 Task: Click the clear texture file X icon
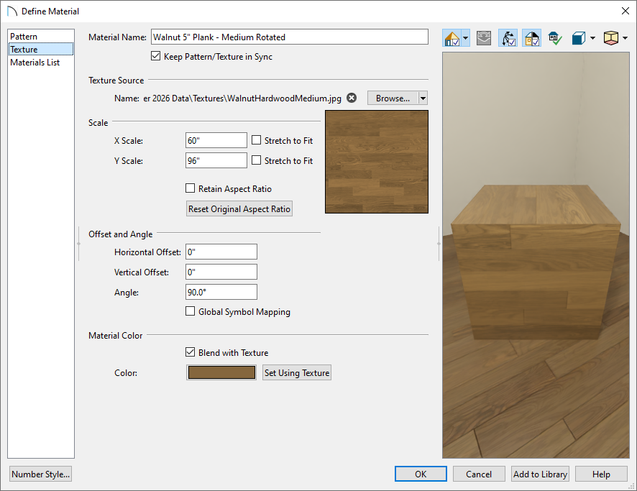[351, 98]
